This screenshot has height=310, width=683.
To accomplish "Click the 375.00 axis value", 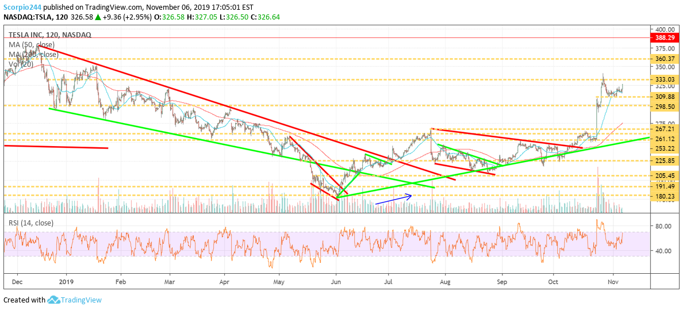I will coord(665,48).
